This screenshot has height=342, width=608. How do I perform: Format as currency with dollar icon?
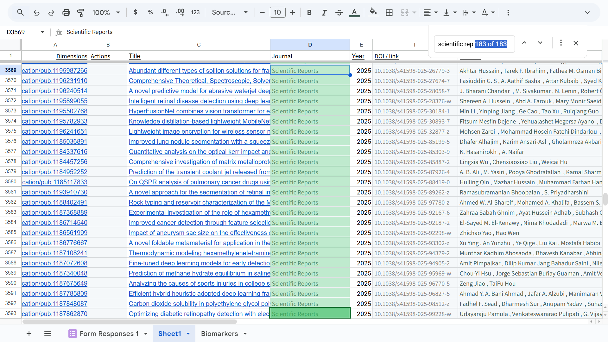(x=135, y=12)
